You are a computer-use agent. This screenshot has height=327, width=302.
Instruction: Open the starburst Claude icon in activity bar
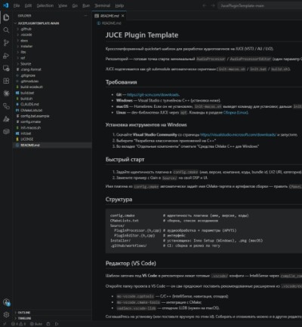6,93
